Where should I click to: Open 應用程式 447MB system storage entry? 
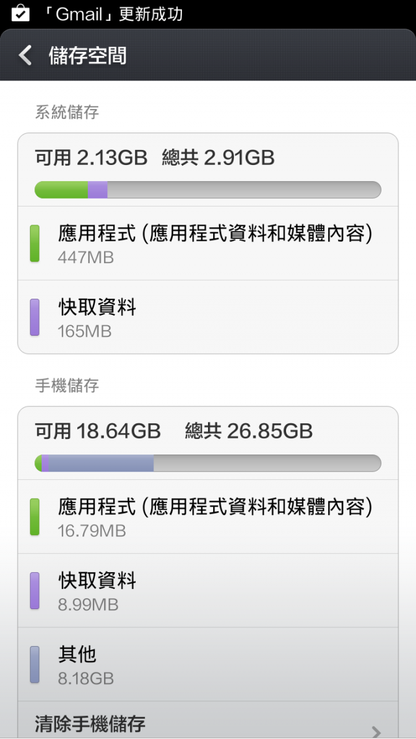tap(214, 244)
